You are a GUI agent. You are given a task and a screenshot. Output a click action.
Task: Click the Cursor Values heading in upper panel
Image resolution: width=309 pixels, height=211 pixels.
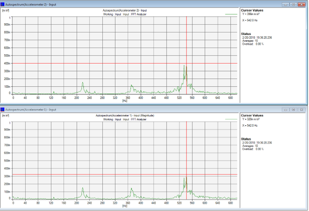pos(252,10)
